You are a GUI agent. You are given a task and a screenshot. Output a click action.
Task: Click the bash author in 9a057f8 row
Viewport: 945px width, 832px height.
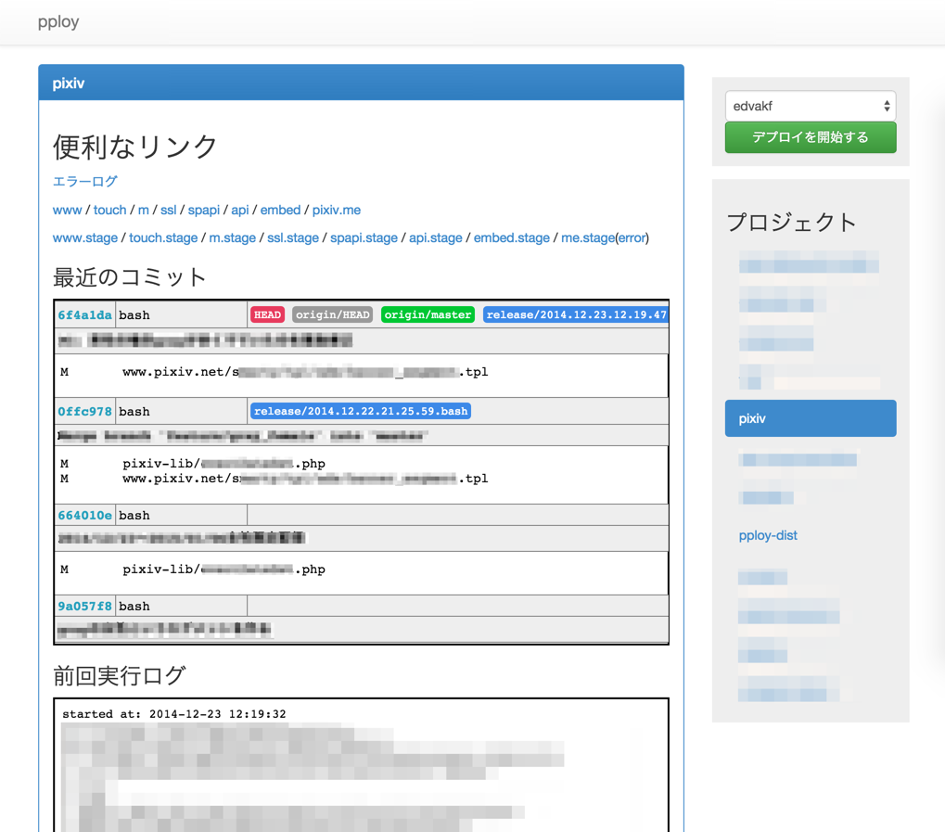134,607
